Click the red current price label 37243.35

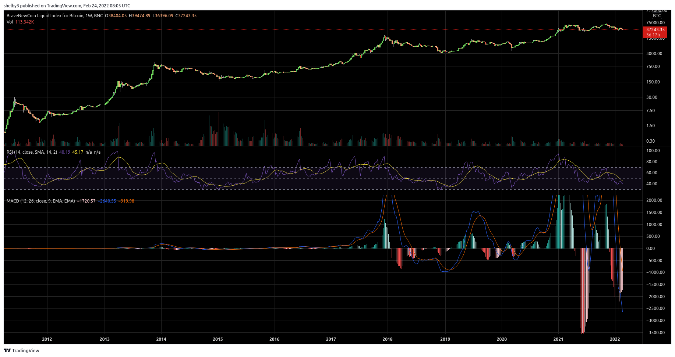click(655, 30)
